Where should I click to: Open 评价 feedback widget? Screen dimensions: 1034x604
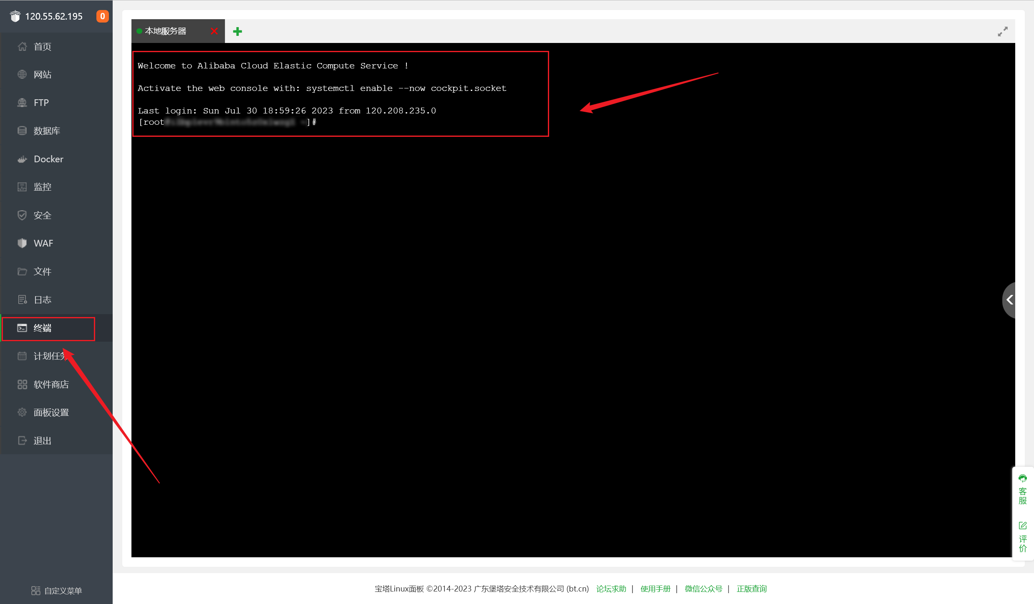(1022, 537)
